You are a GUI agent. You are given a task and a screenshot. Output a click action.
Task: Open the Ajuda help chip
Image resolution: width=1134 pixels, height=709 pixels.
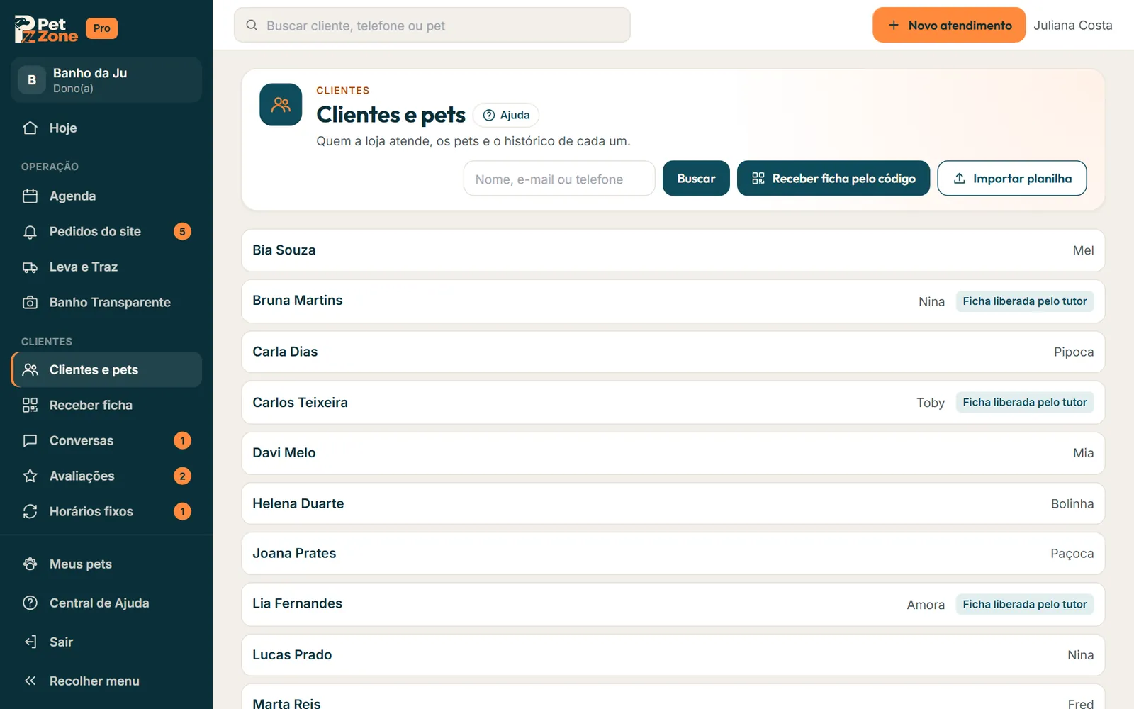click(506, 116)
